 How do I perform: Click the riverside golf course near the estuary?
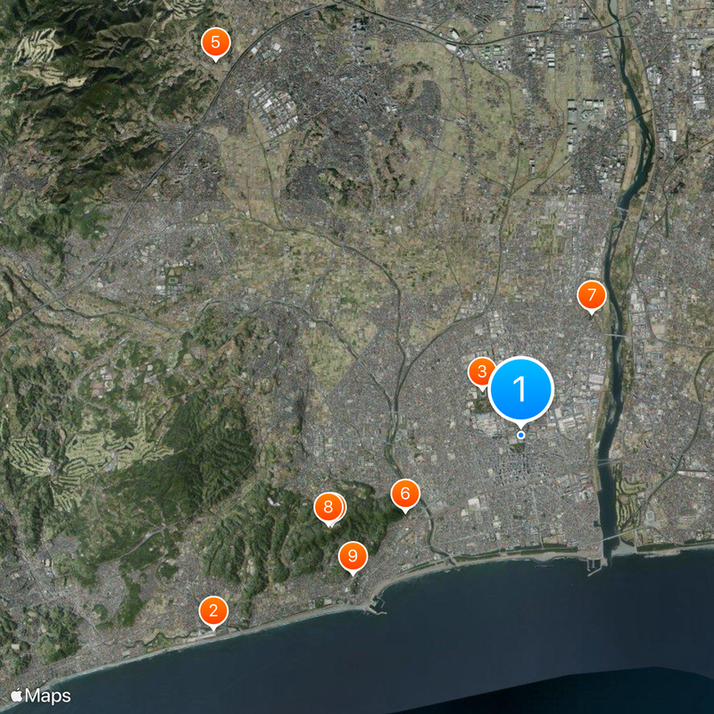pos(631,502)
